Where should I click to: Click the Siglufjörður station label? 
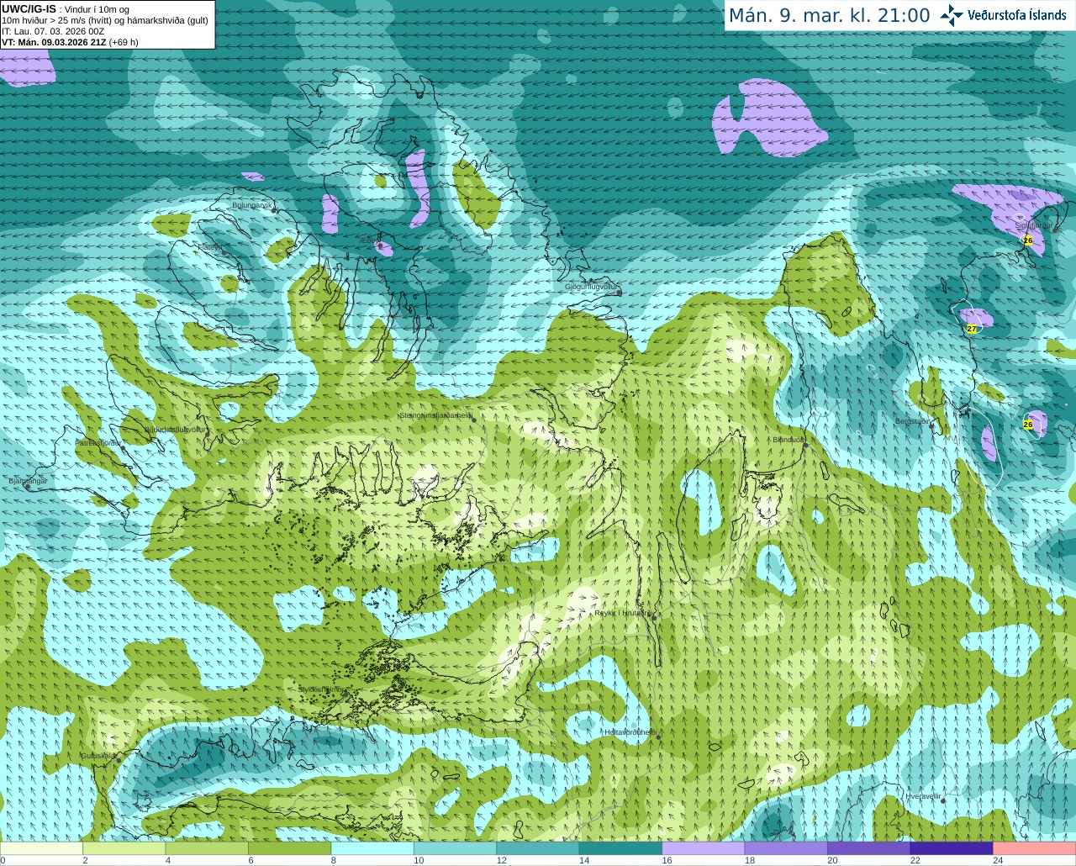(x=1033, y=225)
